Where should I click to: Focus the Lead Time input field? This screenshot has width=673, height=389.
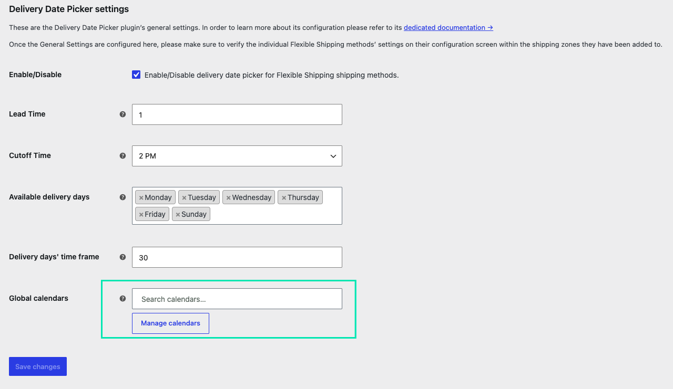pyautogui.click(x=237, y=114)
